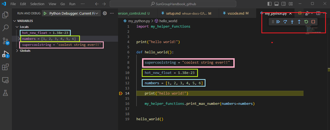Close the my_python.py tab
Image resolution: width=330 pixels, height=130 pixels.
point(290,14)
